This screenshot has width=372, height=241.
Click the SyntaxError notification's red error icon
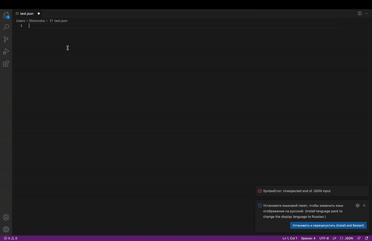click(260, 191)
